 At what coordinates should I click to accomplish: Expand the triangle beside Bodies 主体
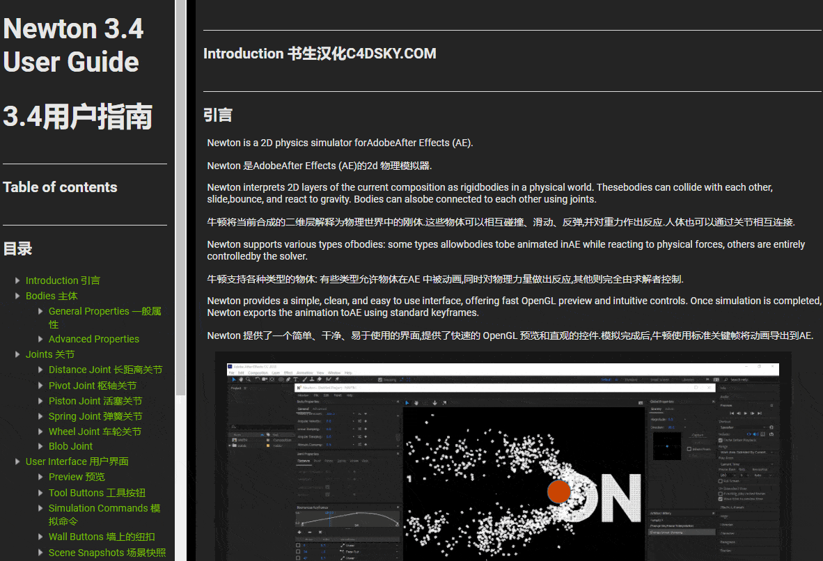[17, 296]
